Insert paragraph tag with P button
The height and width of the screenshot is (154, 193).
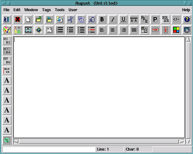[155, 19]
